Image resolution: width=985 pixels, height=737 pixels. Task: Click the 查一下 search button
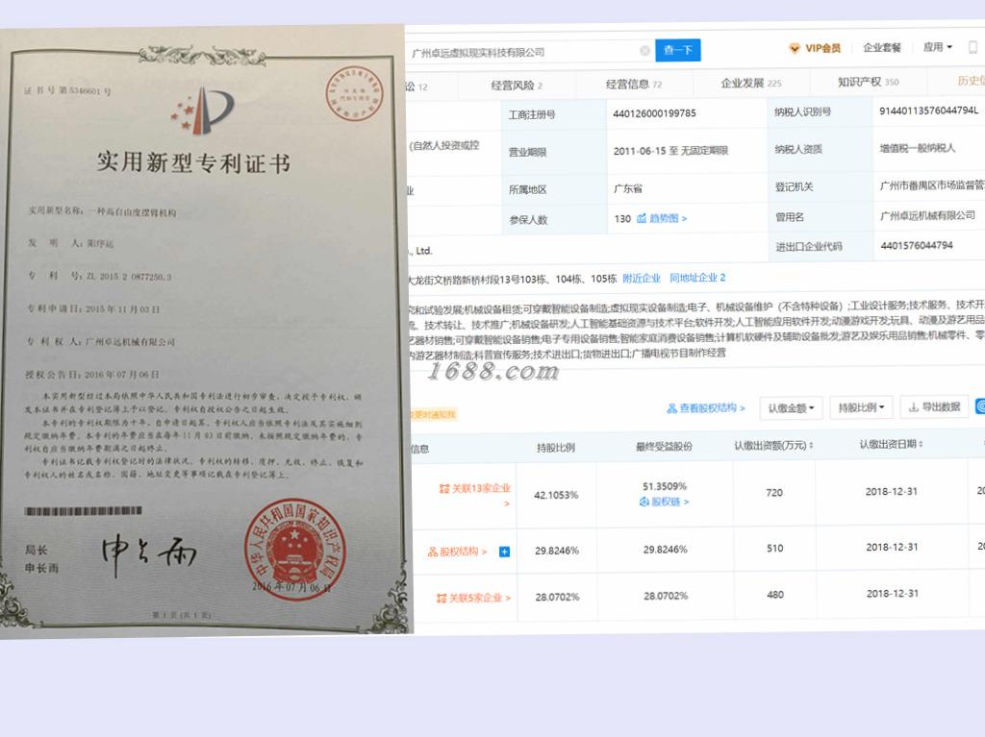(x=677, y=50)
